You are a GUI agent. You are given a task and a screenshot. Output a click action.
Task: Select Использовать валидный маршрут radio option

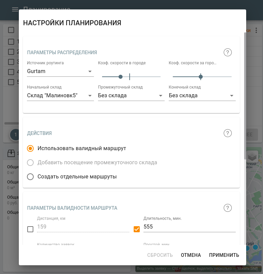[30, 148]
